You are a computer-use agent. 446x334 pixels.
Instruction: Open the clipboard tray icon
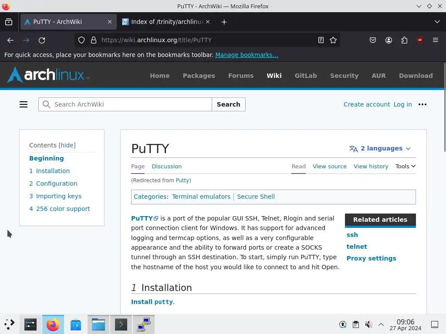tap(356, 324)
